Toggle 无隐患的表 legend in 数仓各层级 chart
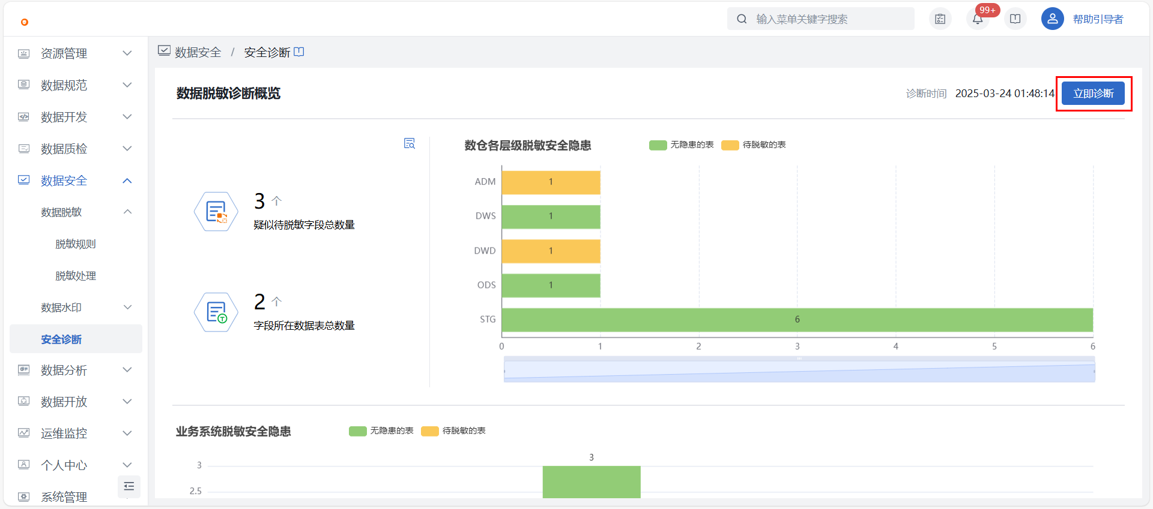 point(682,145)
